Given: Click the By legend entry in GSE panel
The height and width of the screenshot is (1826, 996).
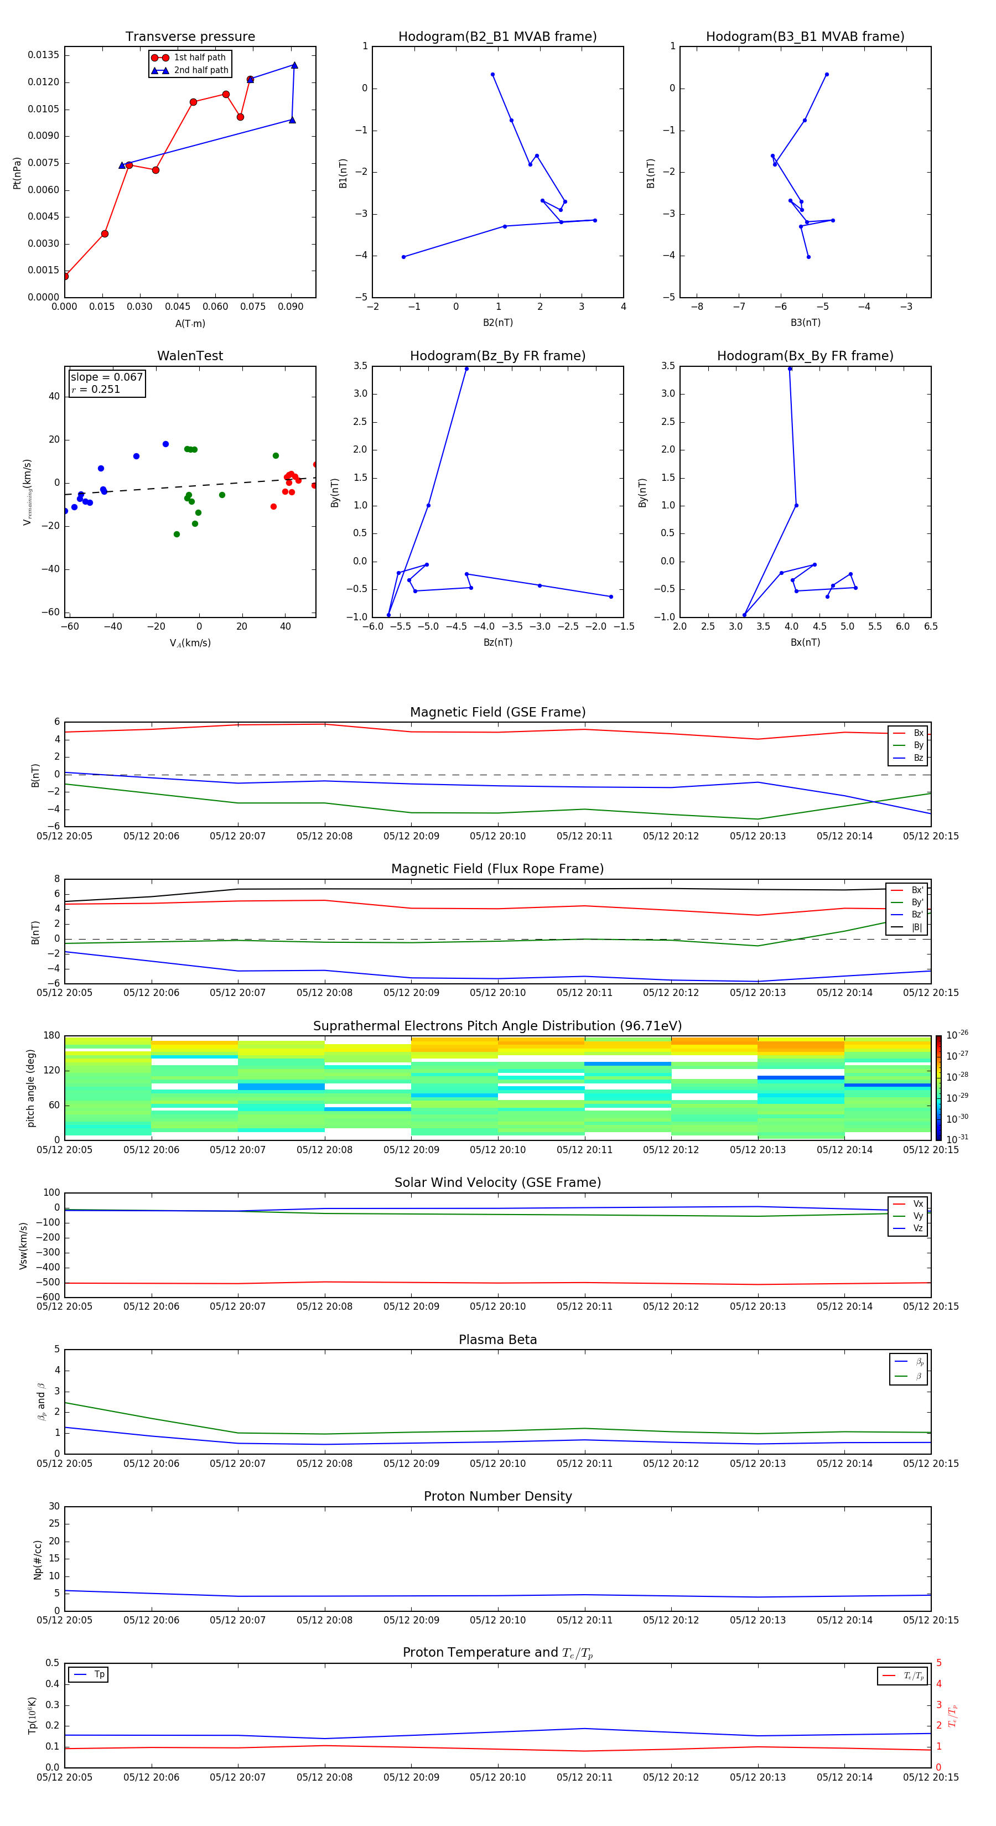Looking at the screenshot, I should click(x=908, y=745).
